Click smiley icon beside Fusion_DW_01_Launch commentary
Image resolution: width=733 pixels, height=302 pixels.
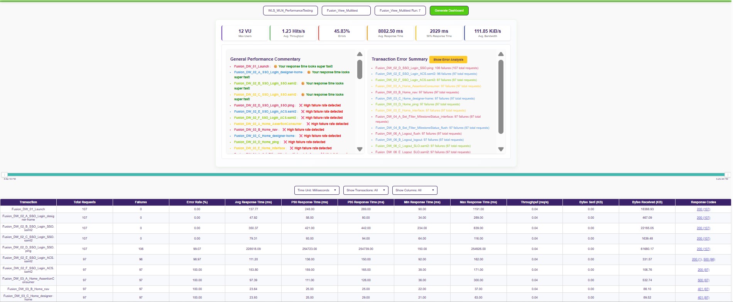pos(275,66)
